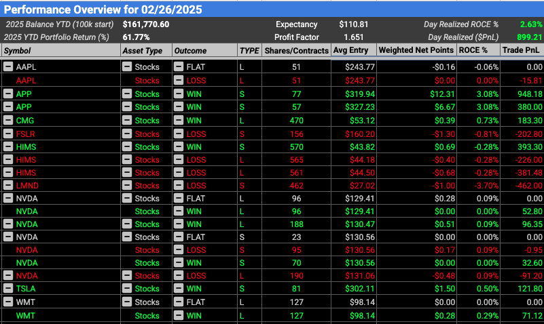Collapse LOSS outcome in the FSLR row

tap(179, 134)
